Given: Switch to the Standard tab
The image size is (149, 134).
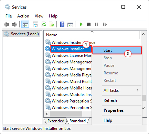Looking at the screenshot, I should tap(78, 121).
